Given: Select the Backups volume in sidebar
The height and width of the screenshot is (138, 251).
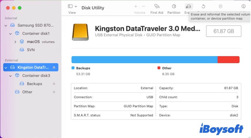Looking at the screenshot, I should pos(34,84).
